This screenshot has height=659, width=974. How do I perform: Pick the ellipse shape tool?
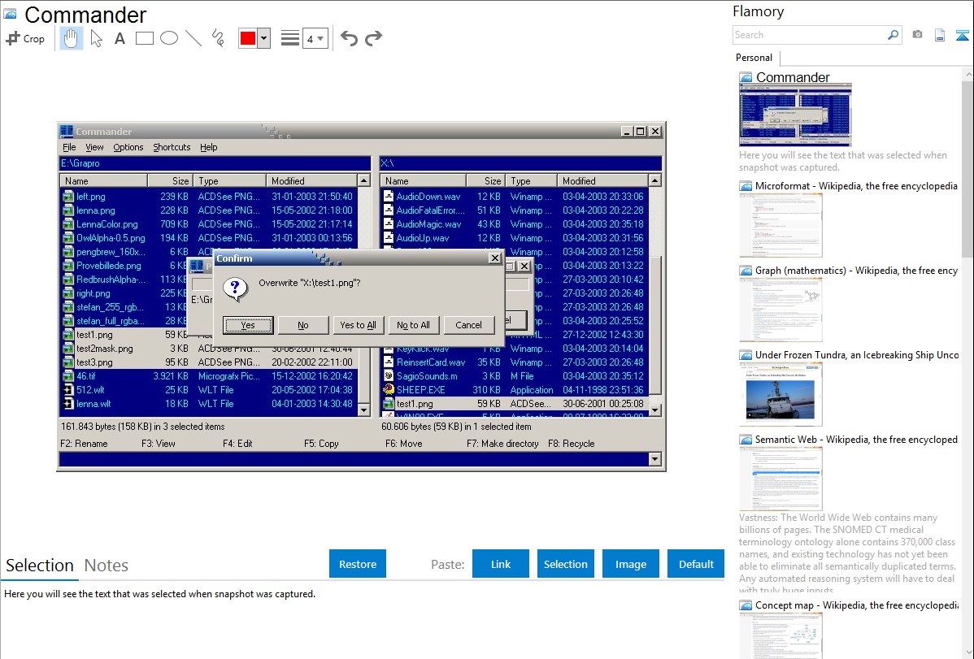[169, 38]
